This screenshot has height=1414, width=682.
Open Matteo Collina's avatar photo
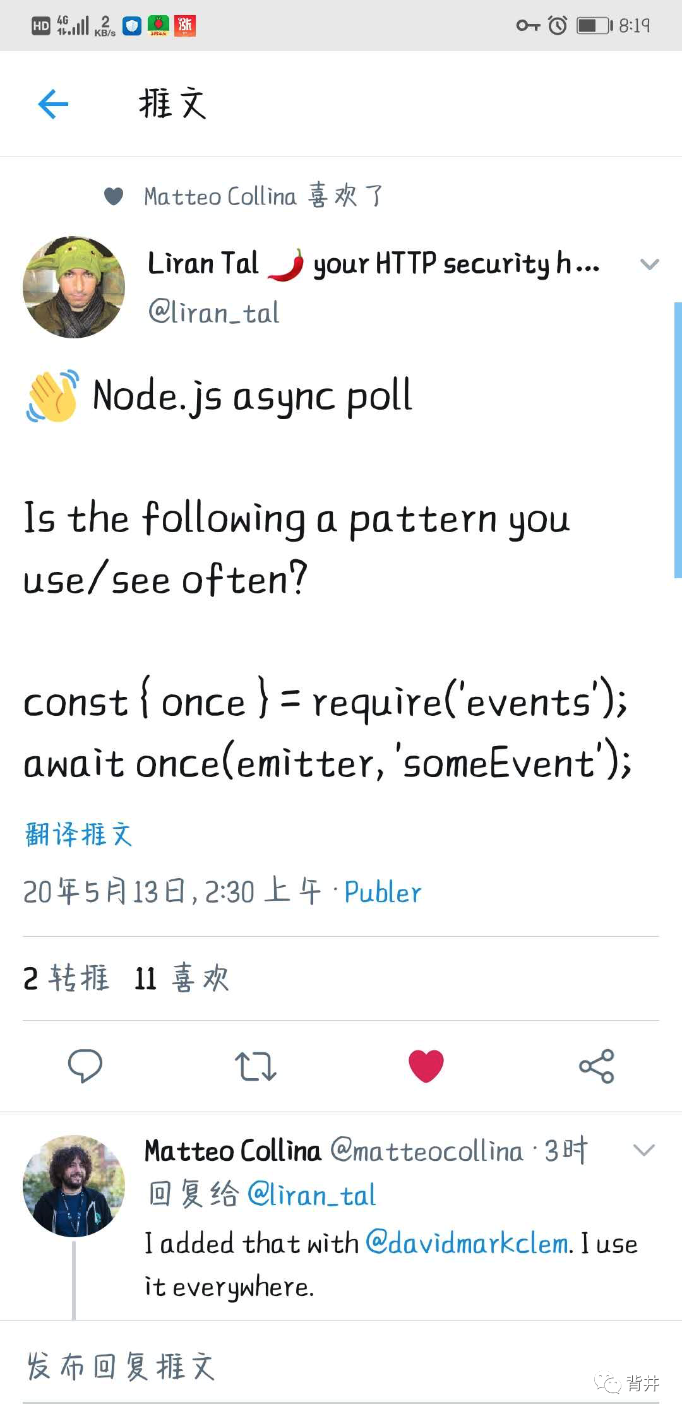point(74,1185)
